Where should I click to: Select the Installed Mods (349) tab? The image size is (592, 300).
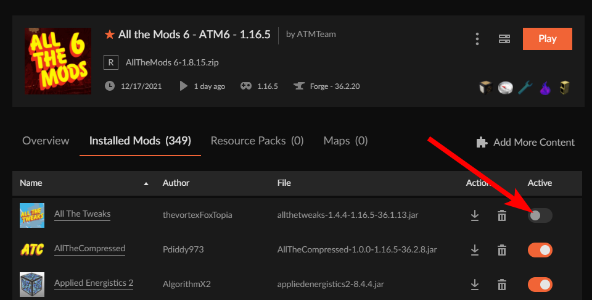(x=140, y=141)
